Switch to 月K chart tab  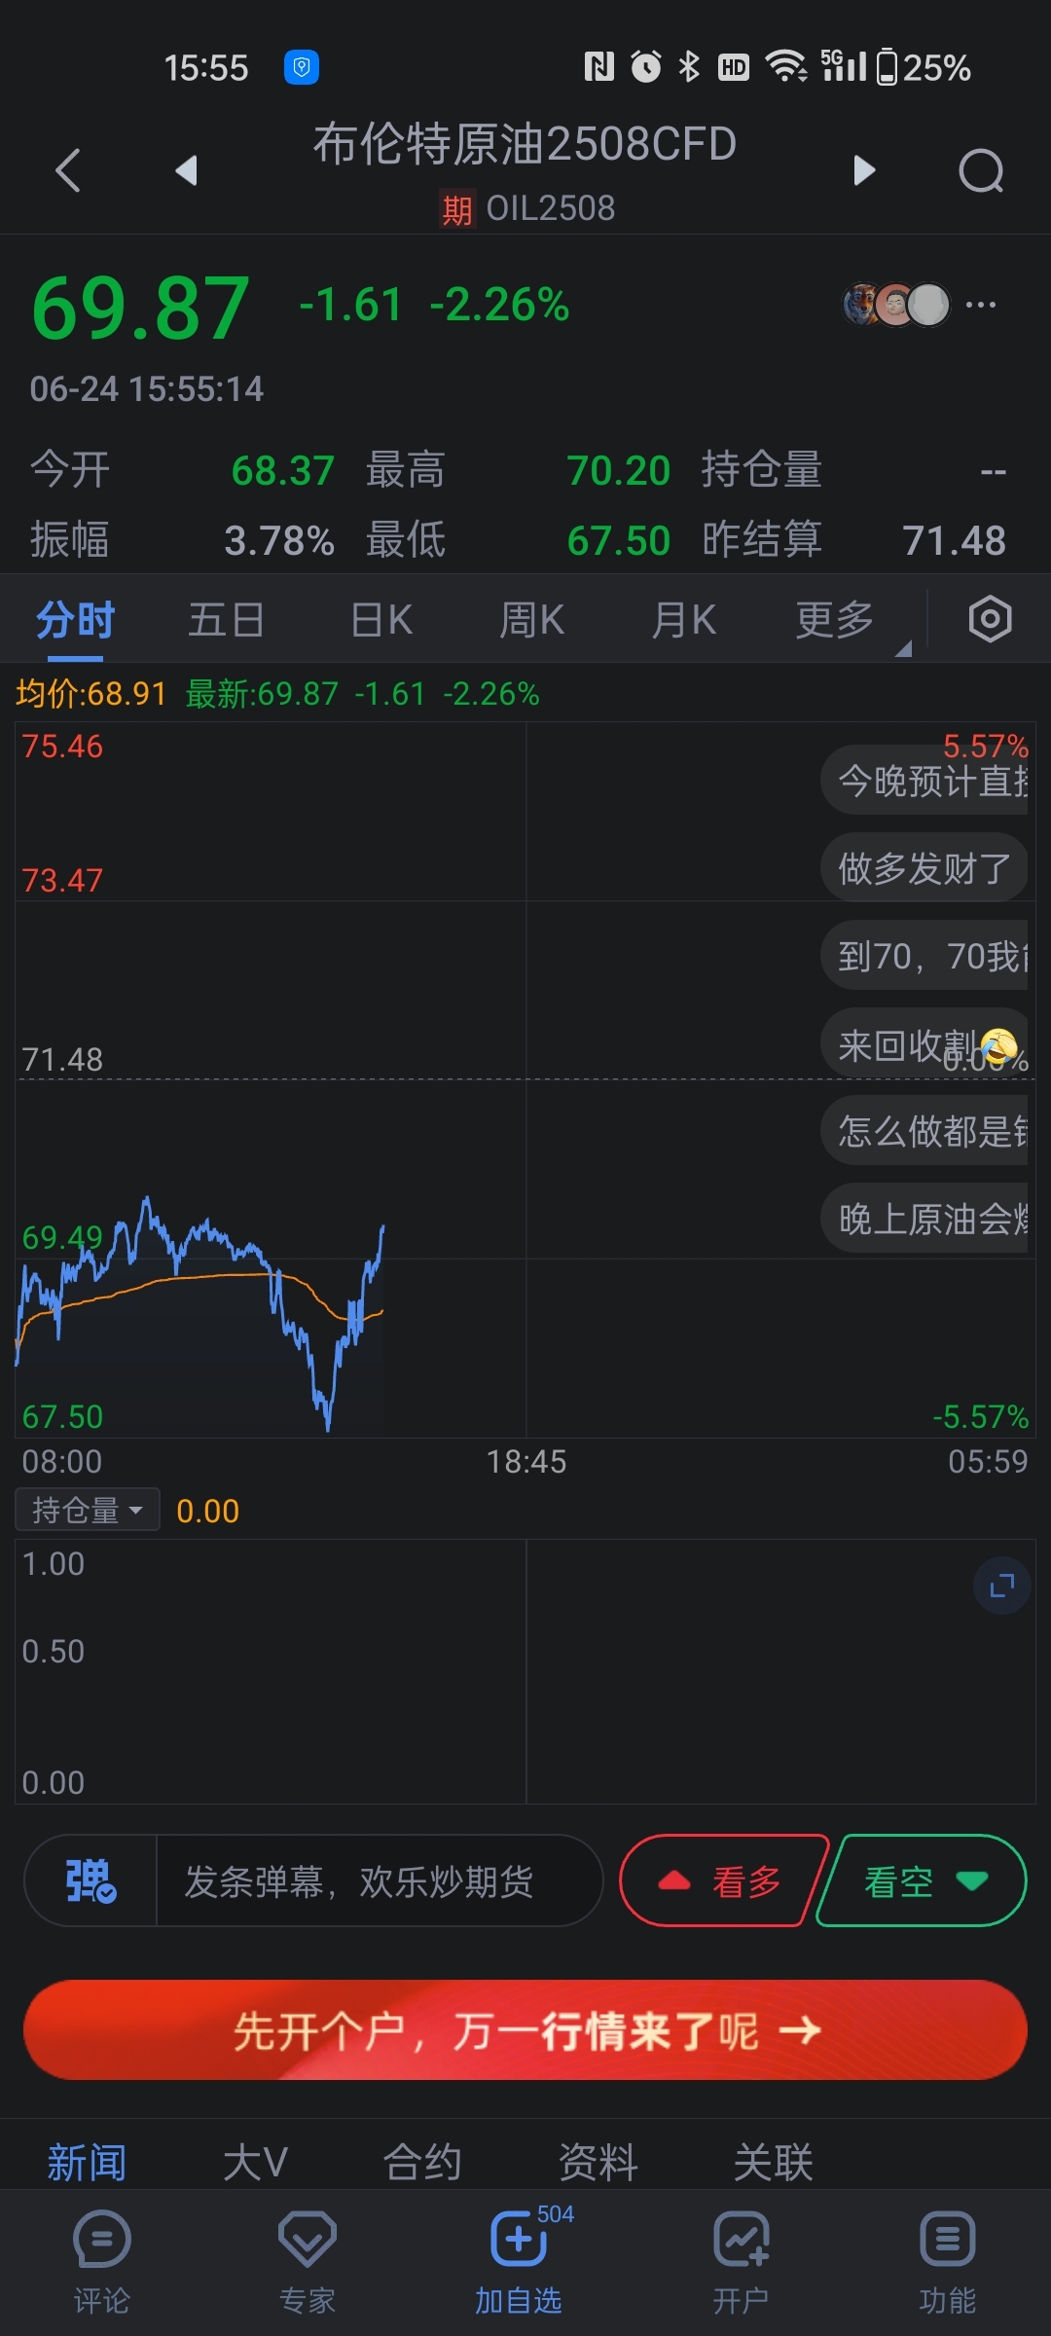(683, 619)
